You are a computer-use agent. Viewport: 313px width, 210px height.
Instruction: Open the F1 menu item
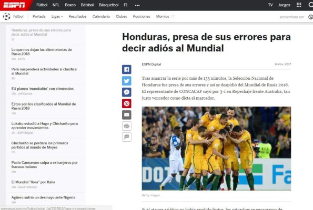pyautogui.click(x=126, y=5)
